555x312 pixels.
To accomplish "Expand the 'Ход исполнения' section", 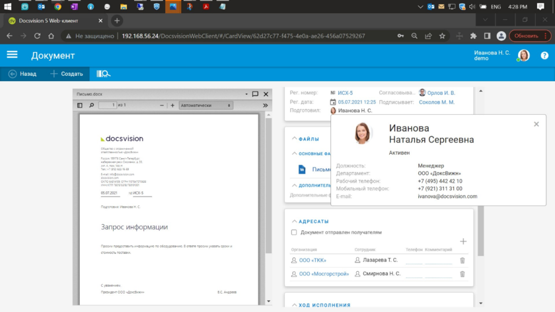I will tap(295, 305).
